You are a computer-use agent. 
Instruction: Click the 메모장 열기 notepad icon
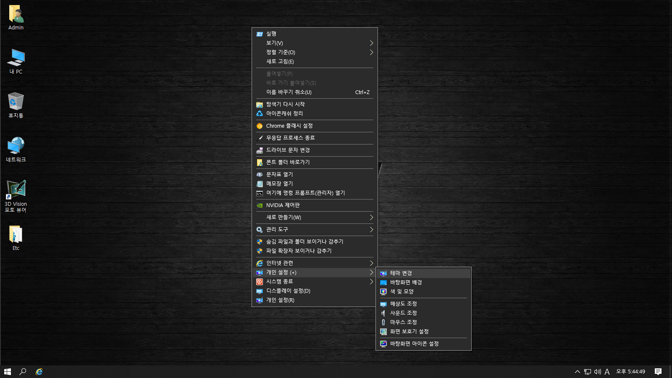260,184
